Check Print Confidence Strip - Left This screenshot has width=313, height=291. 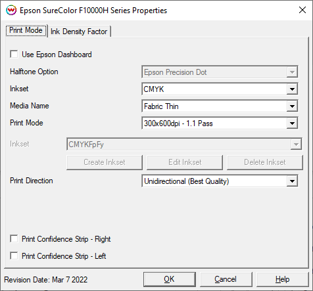(x=14, y=256)
